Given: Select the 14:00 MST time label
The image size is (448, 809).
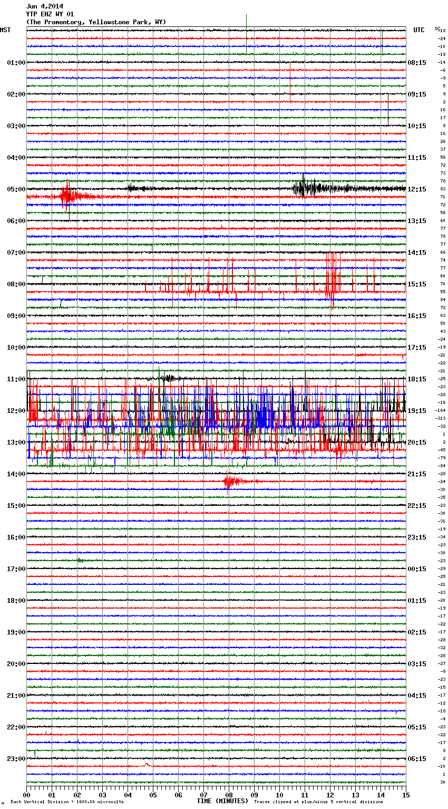Looking at the screenshot, I should pos(16,474).
